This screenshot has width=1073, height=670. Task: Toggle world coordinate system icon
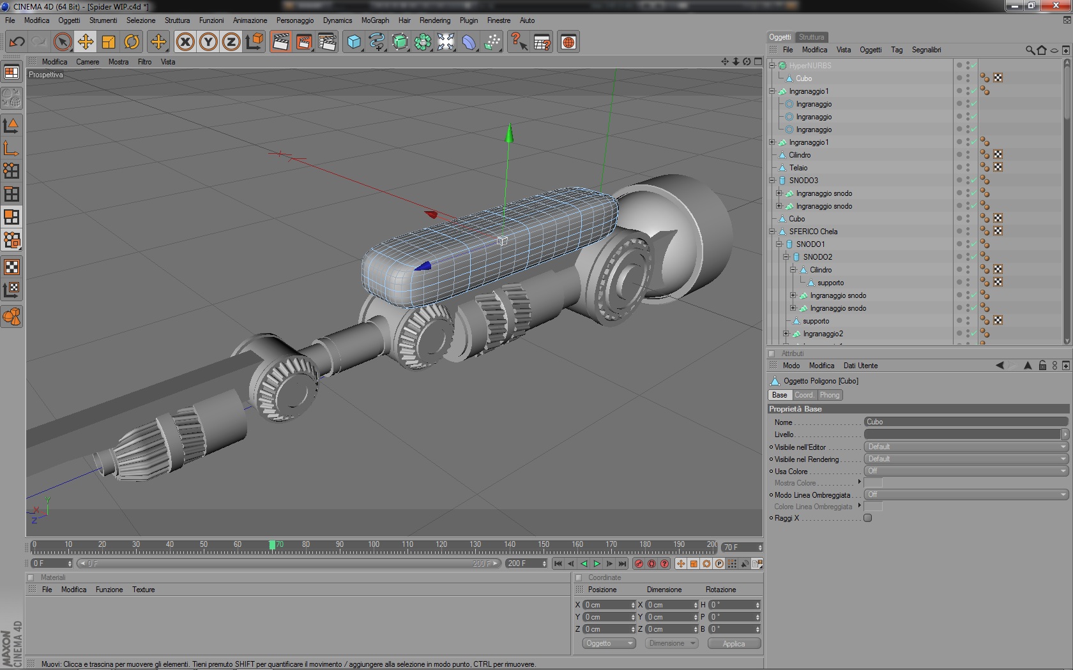[x=254, y=42]
